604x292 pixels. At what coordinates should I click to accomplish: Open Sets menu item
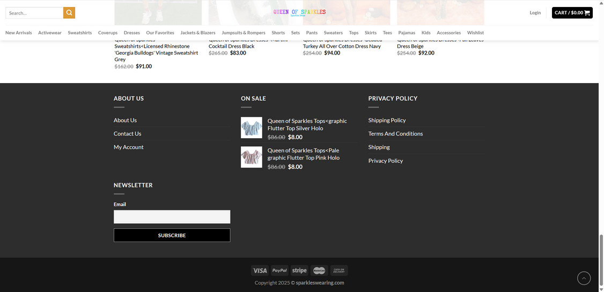pos(296,33)
